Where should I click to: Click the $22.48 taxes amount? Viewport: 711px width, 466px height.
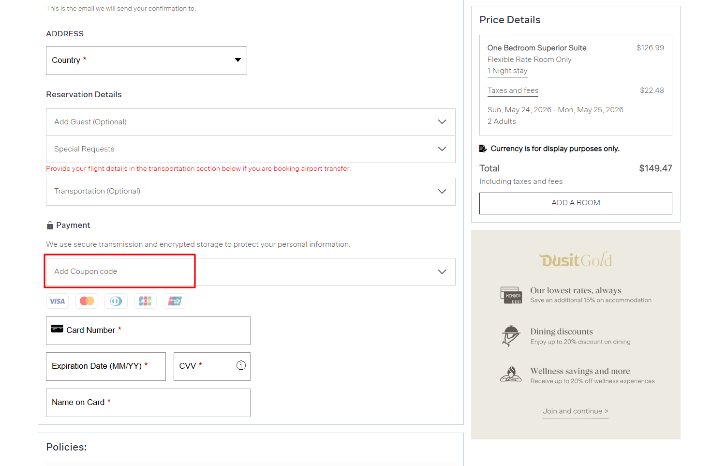click(x=652, y=90)
